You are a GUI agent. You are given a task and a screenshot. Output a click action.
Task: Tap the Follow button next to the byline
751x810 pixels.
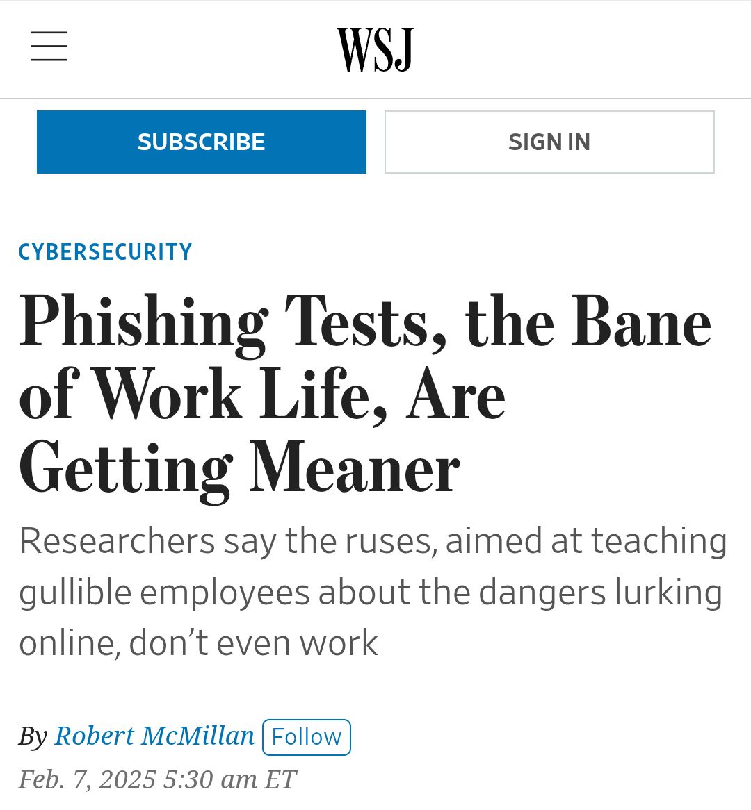click(x=306, y=736)
